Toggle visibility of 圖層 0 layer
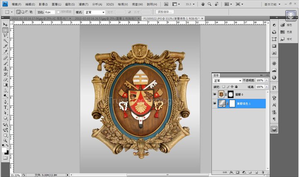Screen dimensions: 299x177 point(215,94)
